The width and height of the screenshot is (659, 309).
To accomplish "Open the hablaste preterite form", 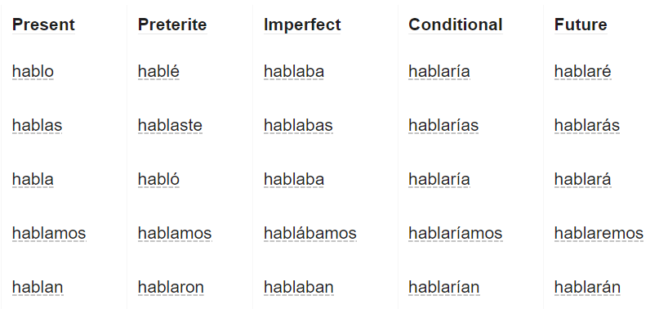I will 170,125.
